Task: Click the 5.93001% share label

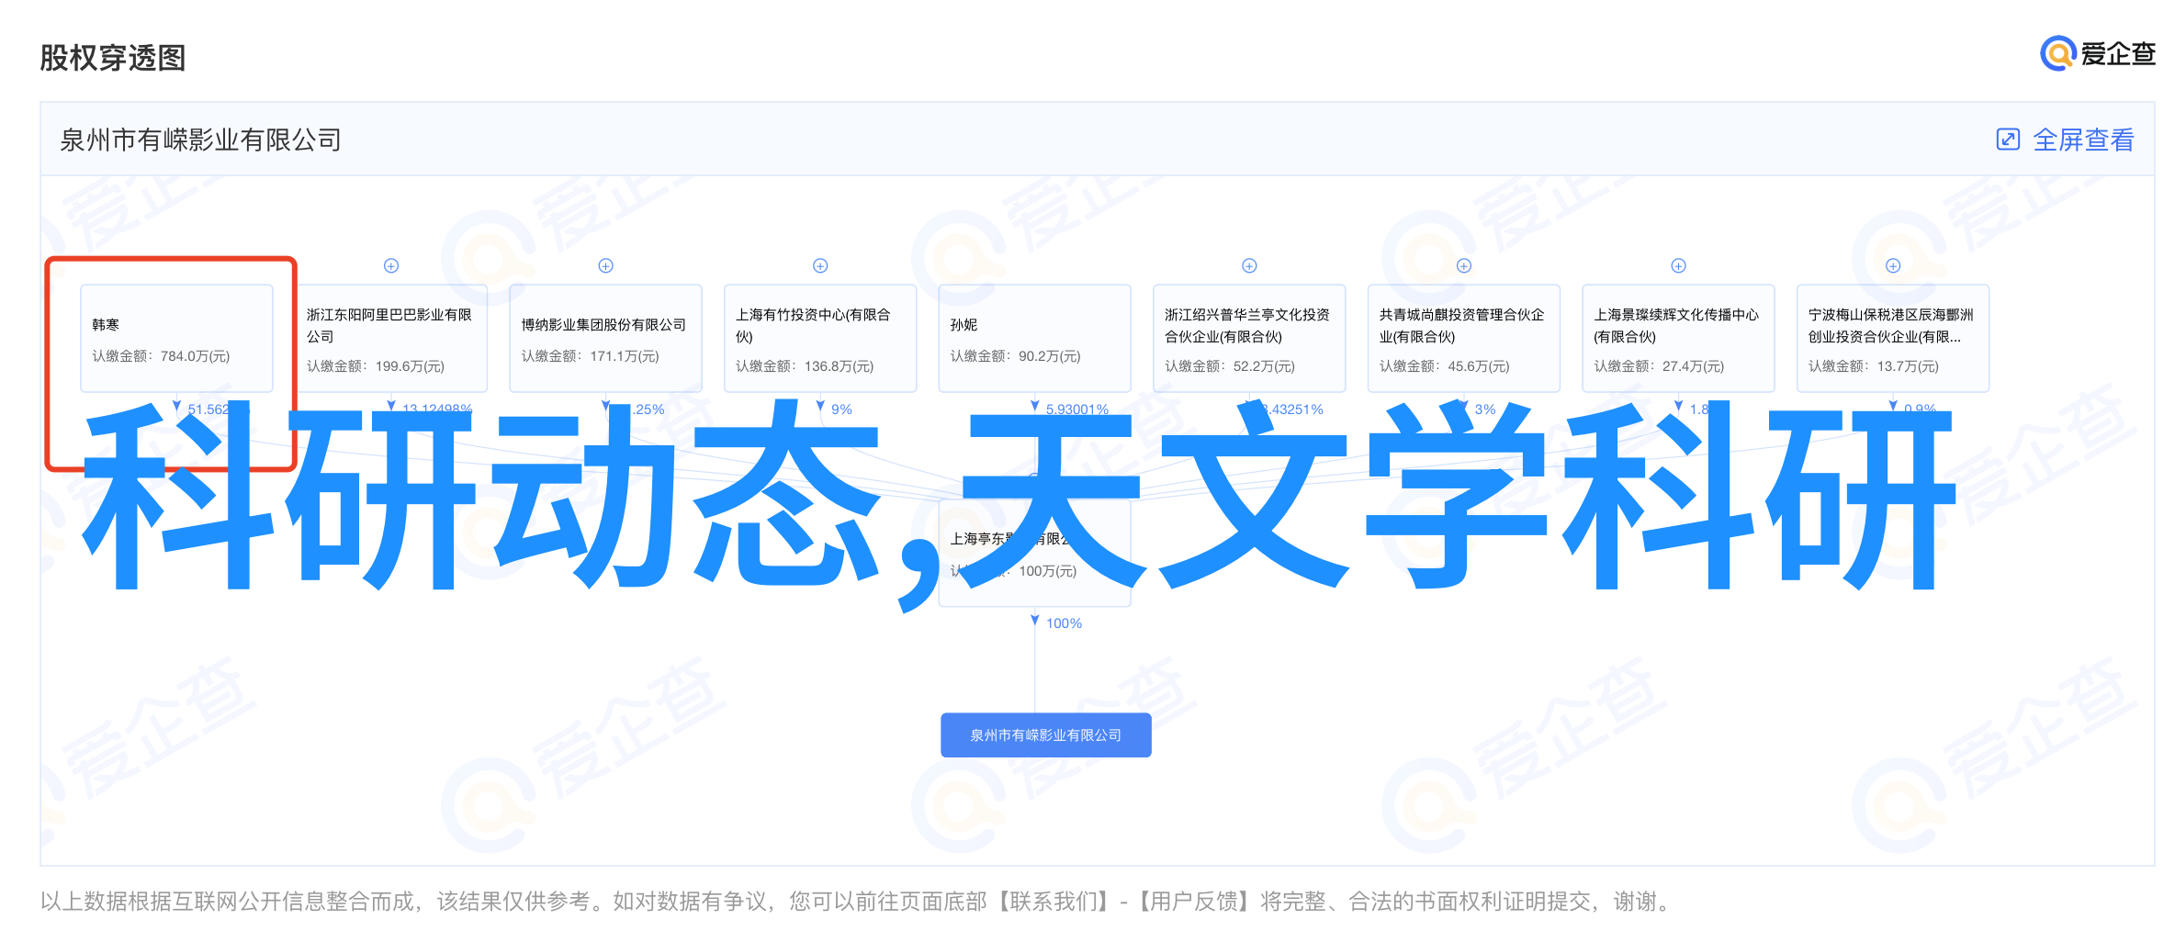Action: tap(1077, 409)
